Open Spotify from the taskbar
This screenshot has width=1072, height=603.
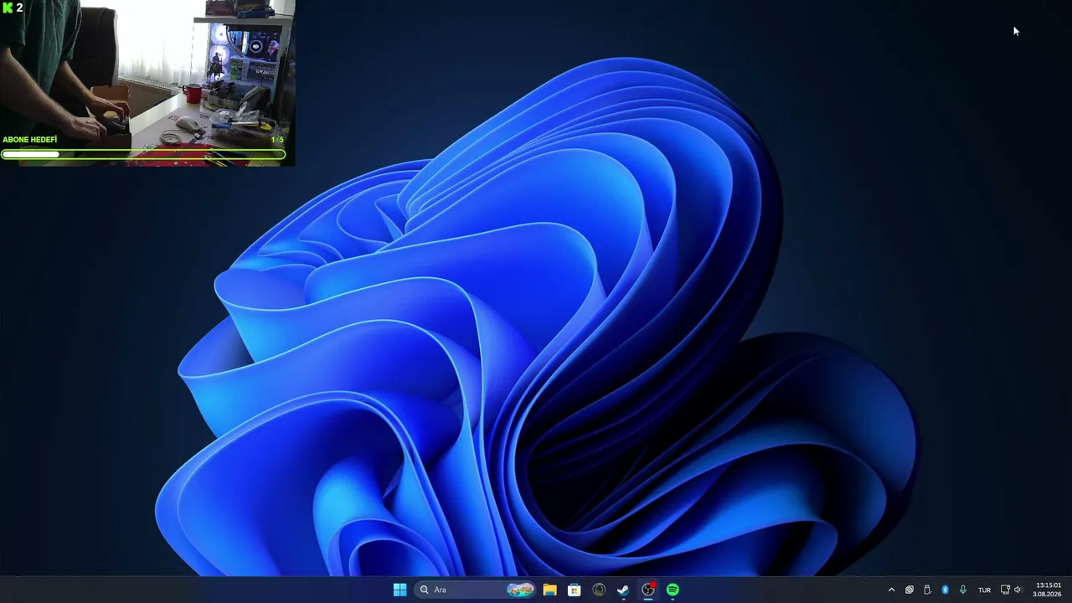673,590
